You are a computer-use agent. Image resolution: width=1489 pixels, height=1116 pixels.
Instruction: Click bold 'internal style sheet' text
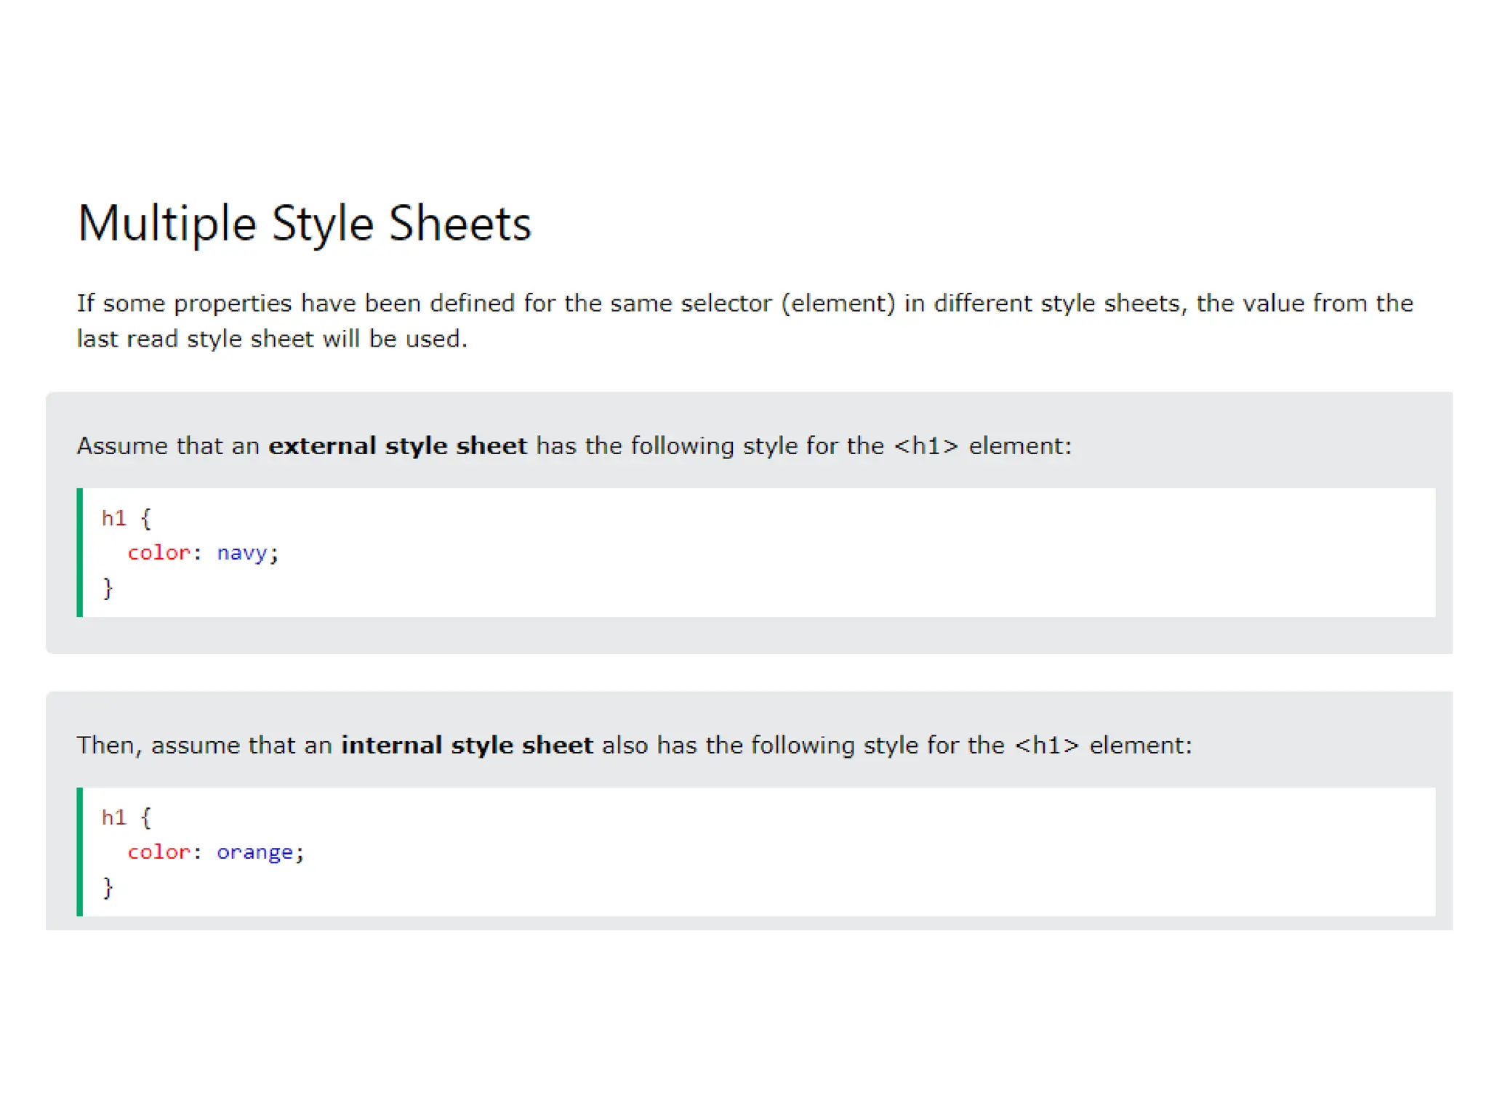467,745
